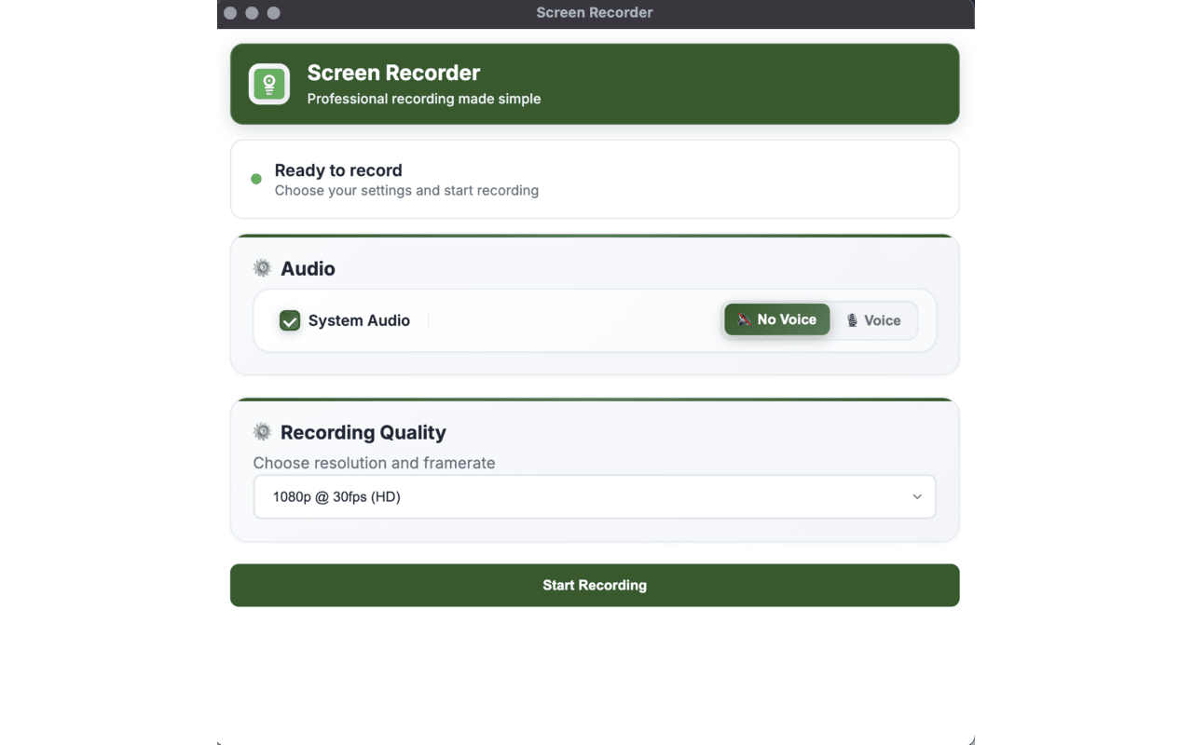Click the Screen Recorder logo icon in header

coord(268,84)
